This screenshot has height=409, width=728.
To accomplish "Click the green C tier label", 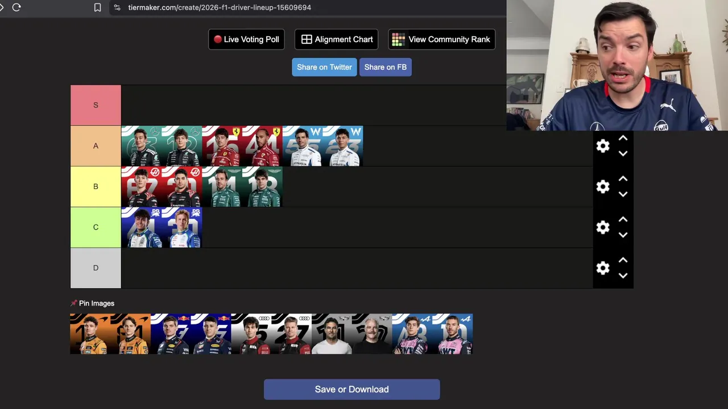I will (x=96, y=227).
